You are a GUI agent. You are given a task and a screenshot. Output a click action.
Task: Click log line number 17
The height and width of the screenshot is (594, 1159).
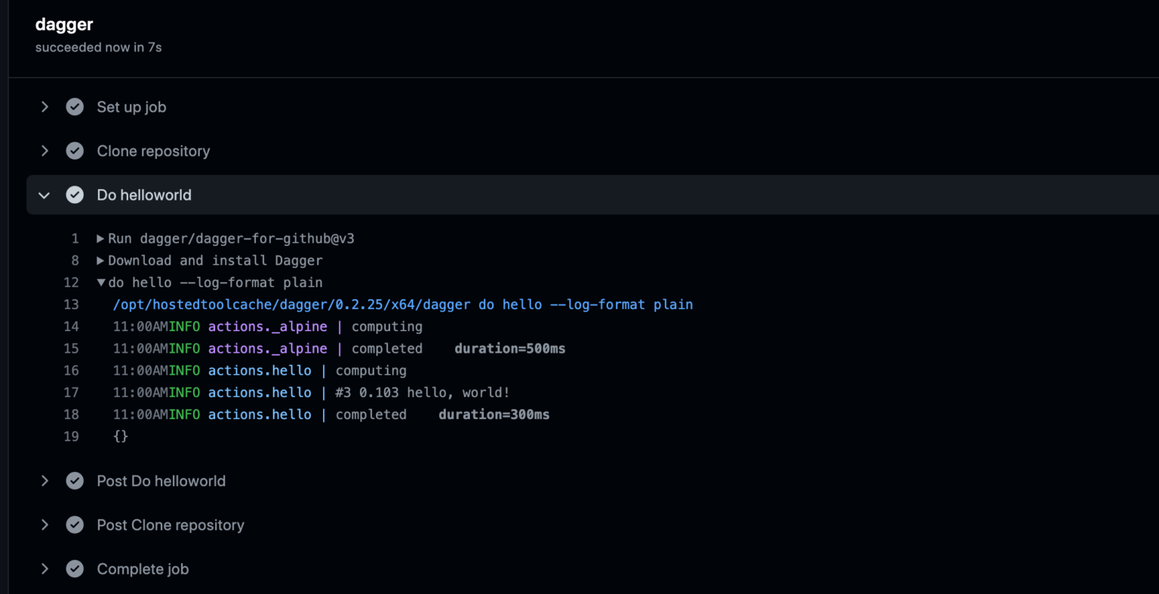tap(71, 393)
